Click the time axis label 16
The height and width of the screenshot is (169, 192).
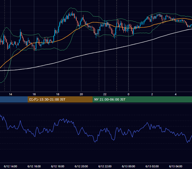pos(34,94)
